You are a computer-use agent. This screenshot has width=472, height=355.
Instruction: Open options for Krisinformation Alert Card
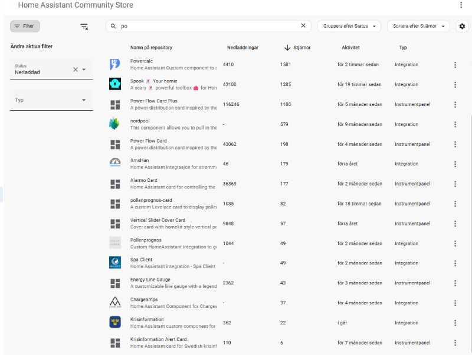tap(455, 343)
